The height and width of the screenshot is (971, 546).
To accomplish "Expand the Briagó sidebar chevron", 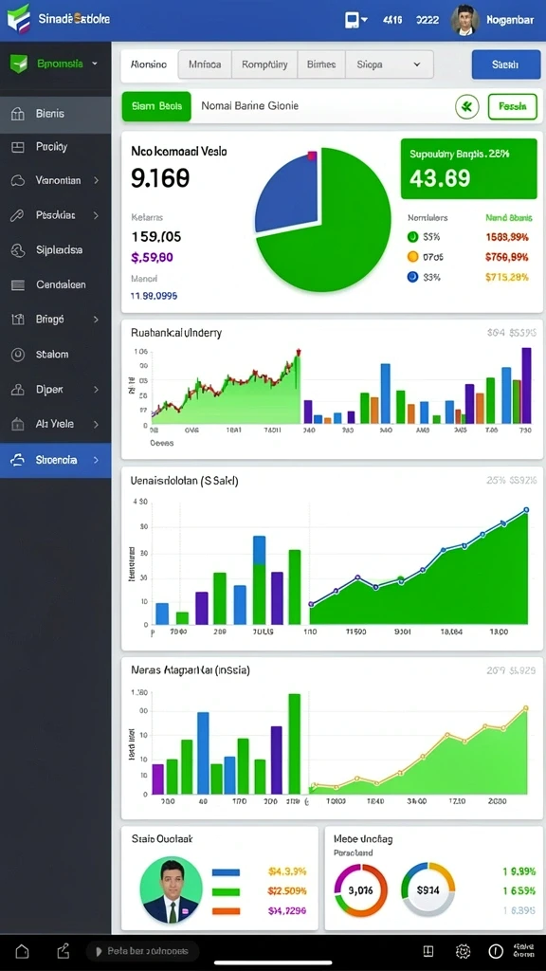I will 96,320.
